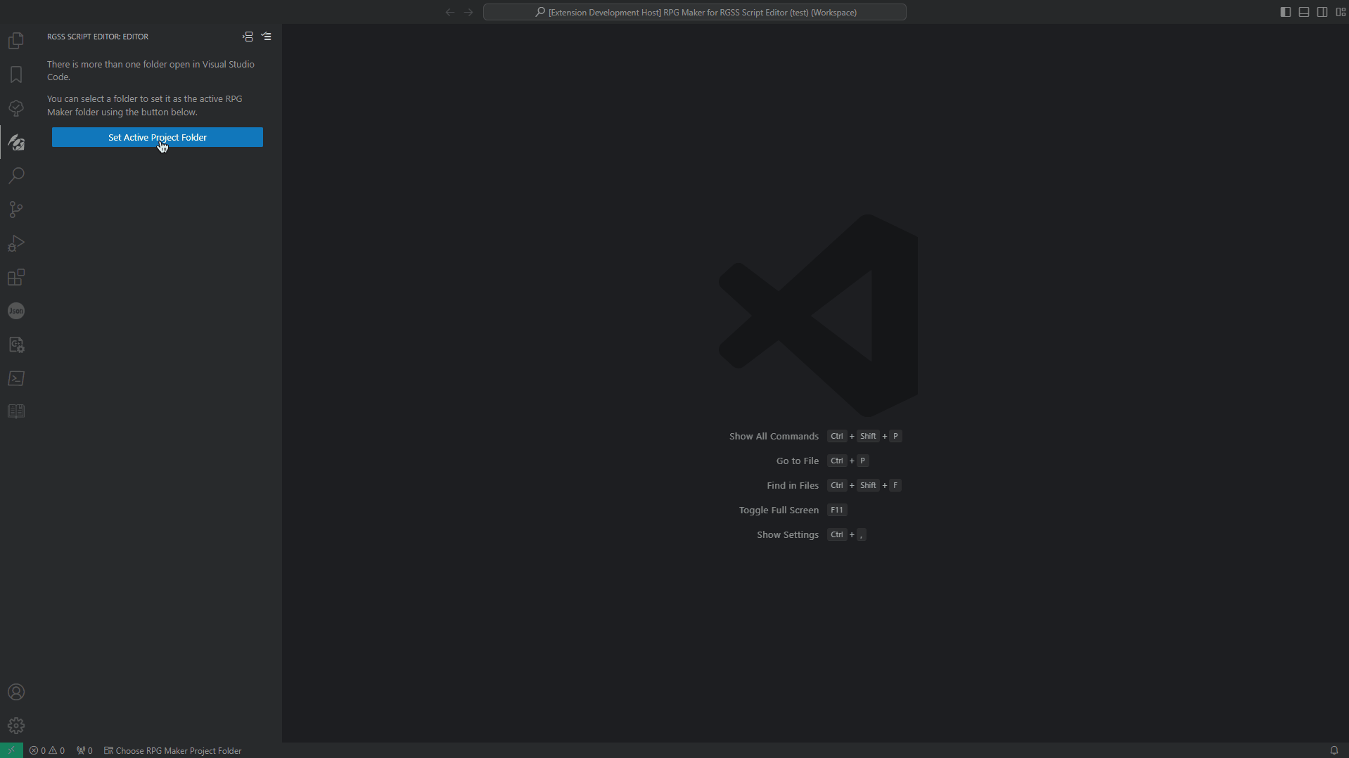Toggle the bottom panel visibility
This screenshot has width=1349, height=758.
(x=1304, y=12)
